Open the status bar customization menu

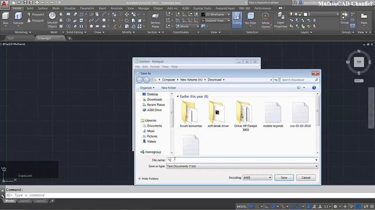(x=372, y=206)
